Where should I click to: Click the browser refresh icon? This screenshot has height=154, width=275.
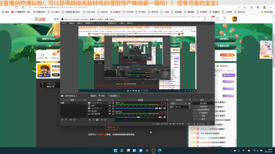pyautogui.click(x=16, y=7)
